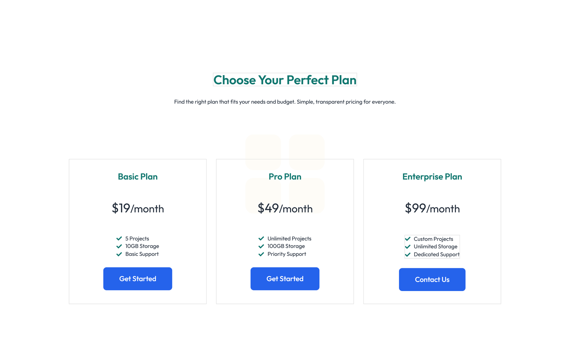This screenshot has width=570, height=348.
Task: Select the Choose Your Perfect Plan heading
Action: (285, 80)
